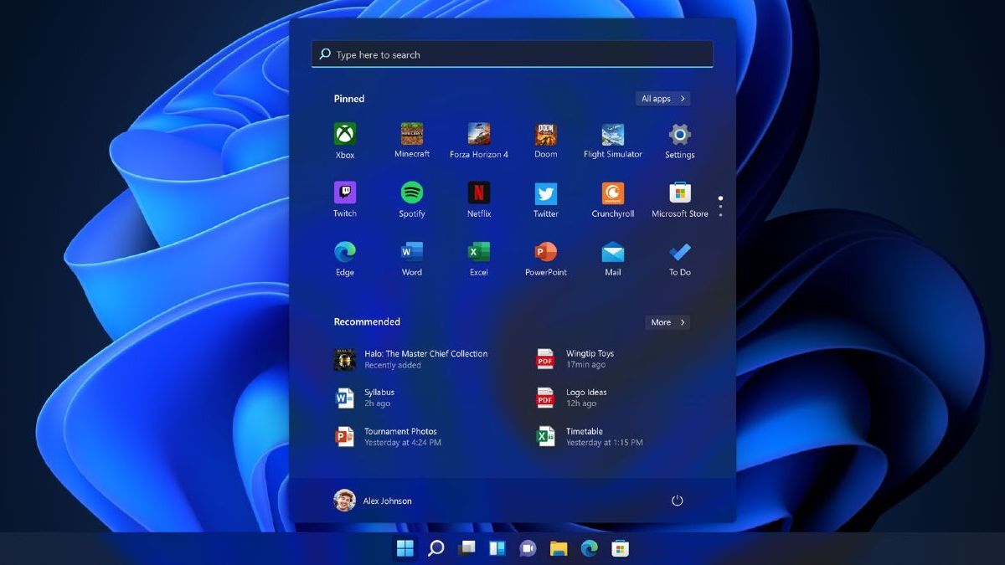The height and width of the screenshot is (565, 1005).
Task: Launch Netflix from the Start menu
Action: pyautogui.click(x=478, y=194)
